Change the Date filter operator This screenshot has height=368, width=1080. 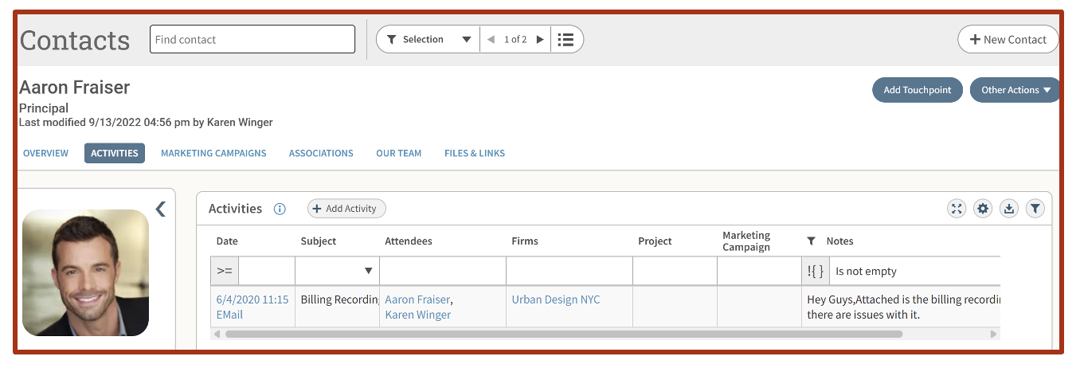click(225, 271)
